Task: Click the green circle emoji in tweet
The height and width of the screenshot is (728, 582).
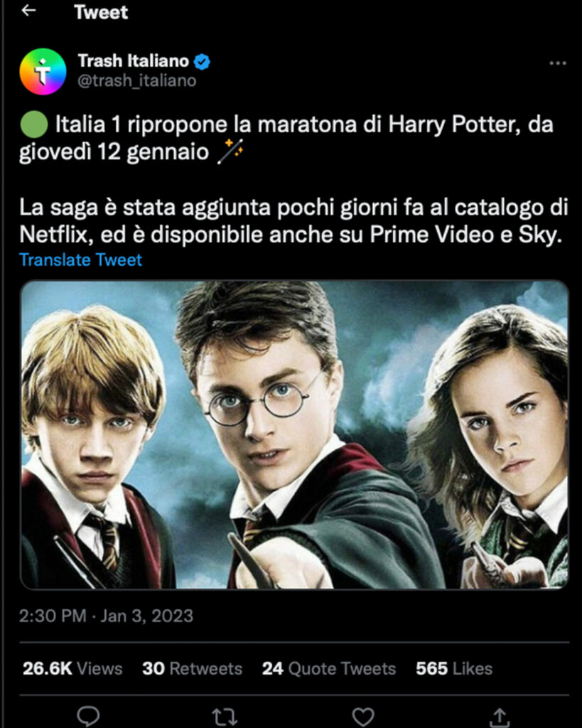Action: pos(33,125)
